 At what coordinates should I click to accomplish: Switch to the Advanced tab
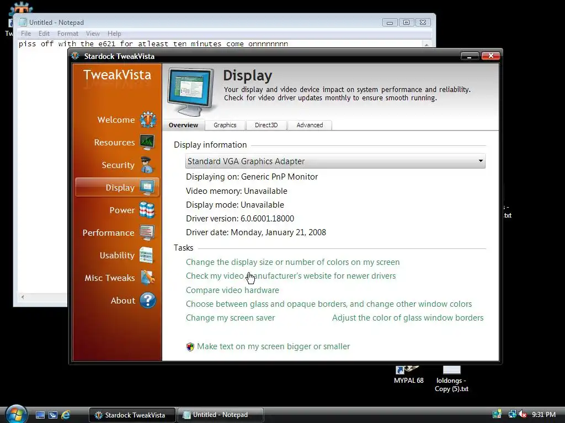(310, 125)
